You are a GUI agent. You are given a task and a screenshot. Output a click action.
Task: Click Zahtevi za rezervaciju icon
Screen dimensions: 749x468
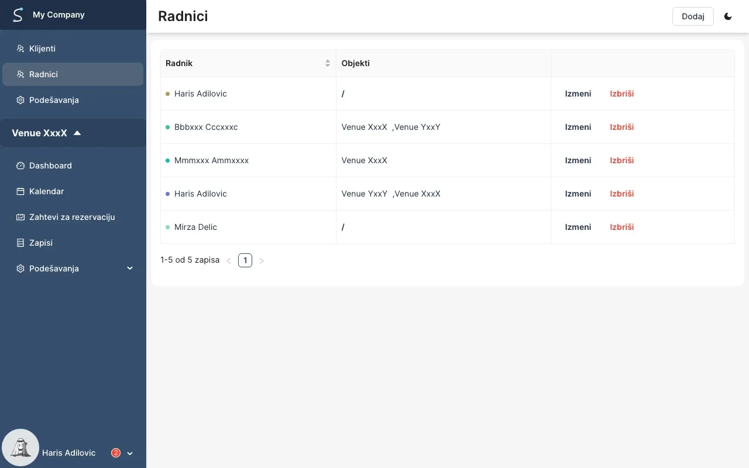coord(20,217)
